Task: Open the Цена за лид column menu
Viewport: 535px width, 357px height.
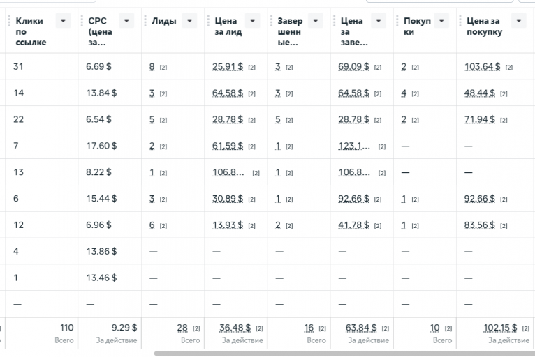Action: [252, 22]
